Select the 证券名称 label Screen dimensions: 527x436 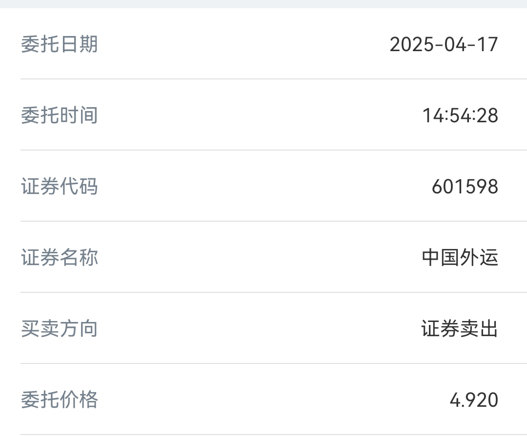(60, 258)
